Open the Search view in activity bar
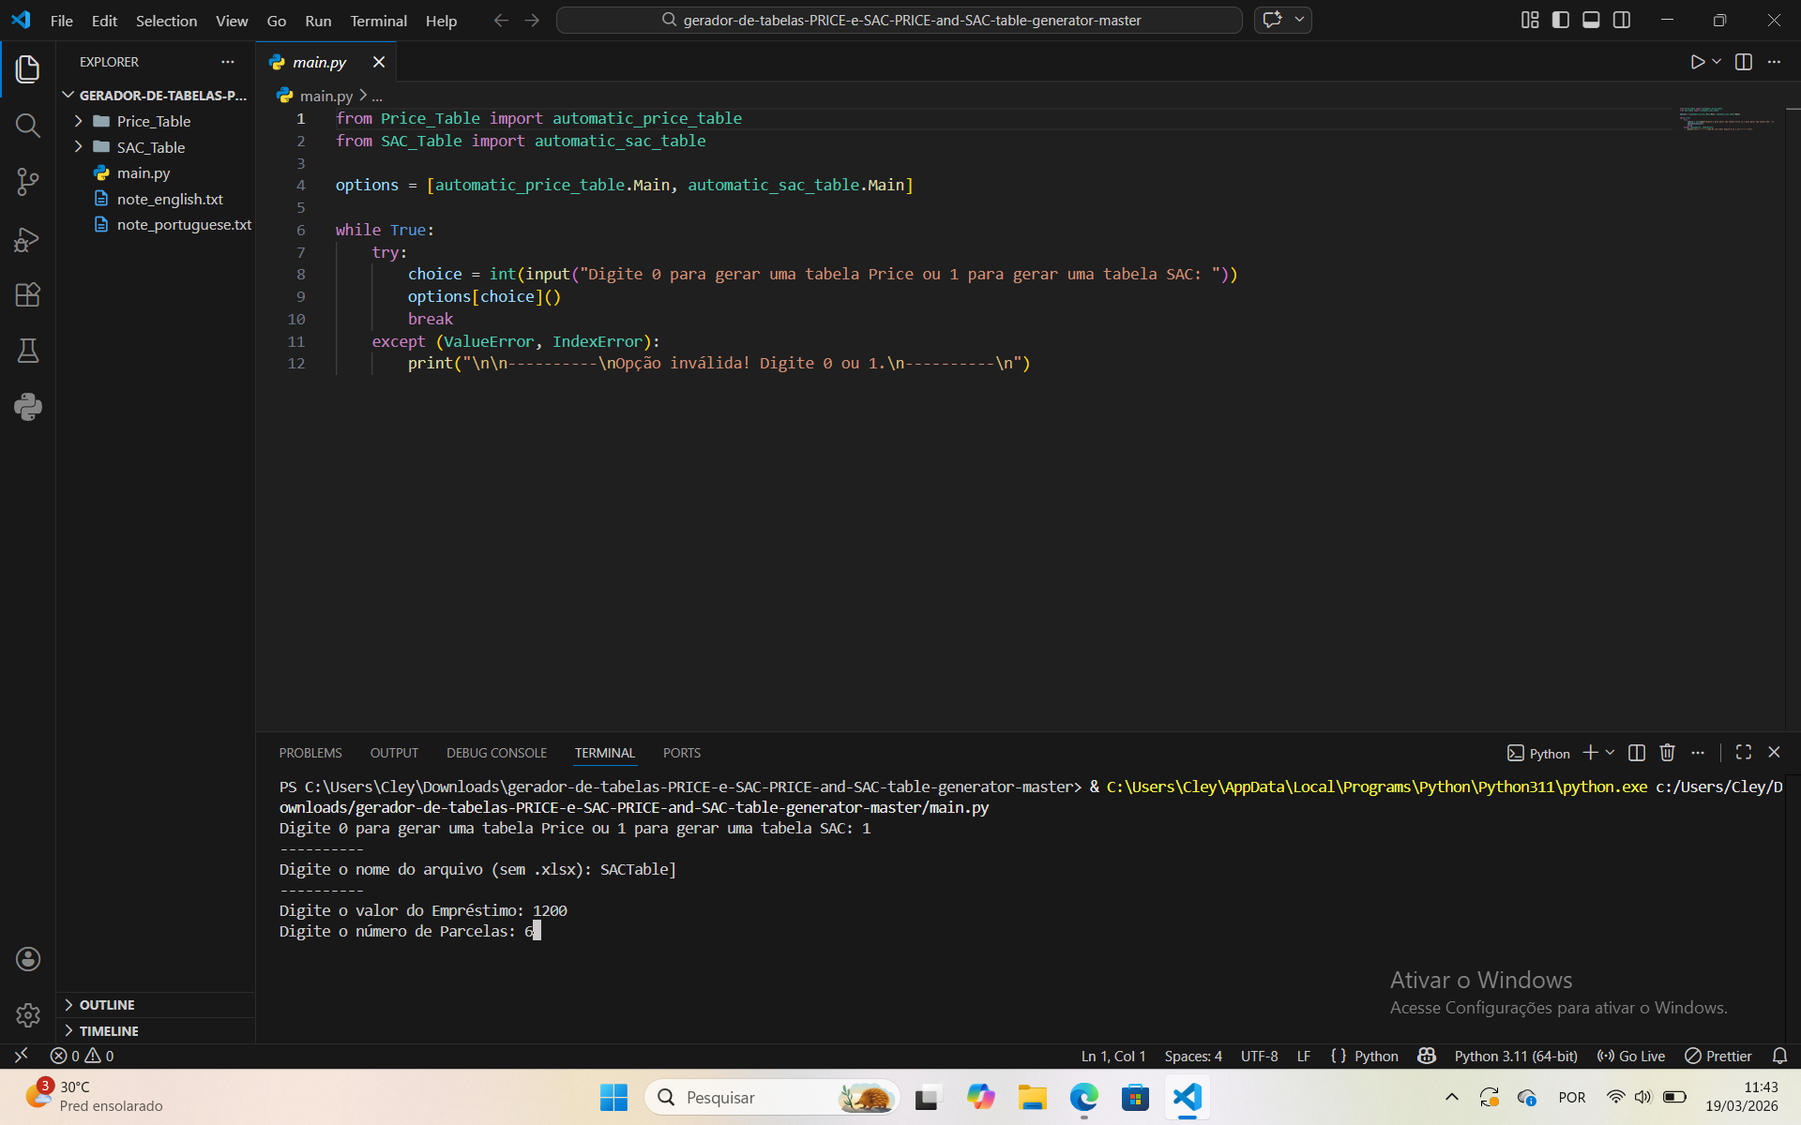The height and width of the screenshot is (1125, 1801). [28, 126]
